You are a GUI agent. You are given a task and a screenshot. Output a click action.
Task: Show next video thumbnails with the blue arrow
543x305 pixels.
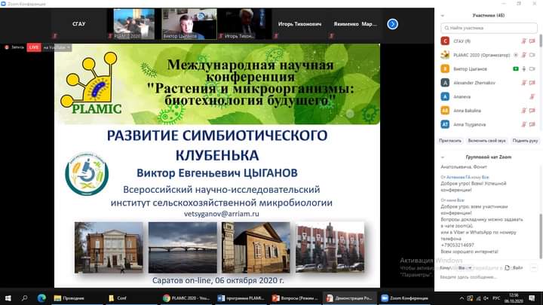392,24
